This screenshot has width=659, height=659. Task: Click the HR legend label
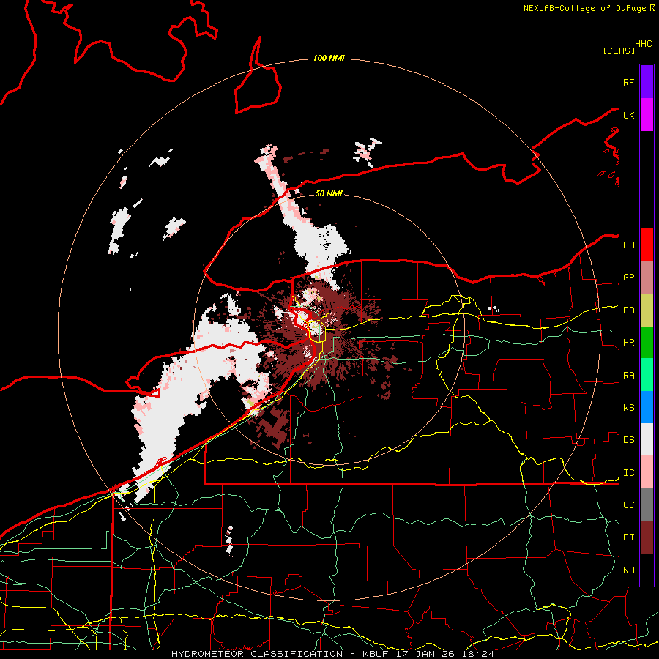[x=628, y=343]
